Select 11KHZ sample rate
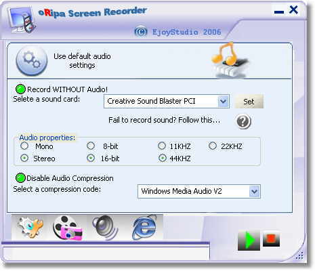315x271 pixels. coord(162,146)
